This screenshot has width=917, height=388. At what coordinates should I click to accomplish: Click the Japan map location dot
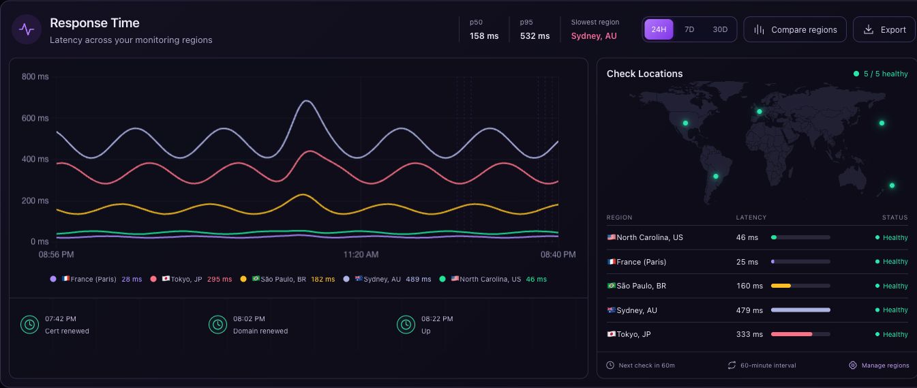tap(882, 123)
